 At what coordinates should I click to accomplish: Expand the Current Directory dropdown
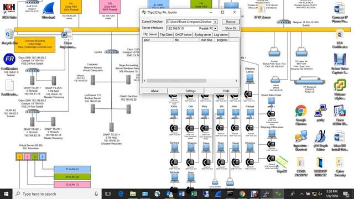(215, 22)
